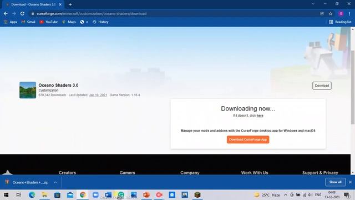The width and height of the screenshot is (355, 200).
Task: Open a new browser tab
Action: [70, 4]
